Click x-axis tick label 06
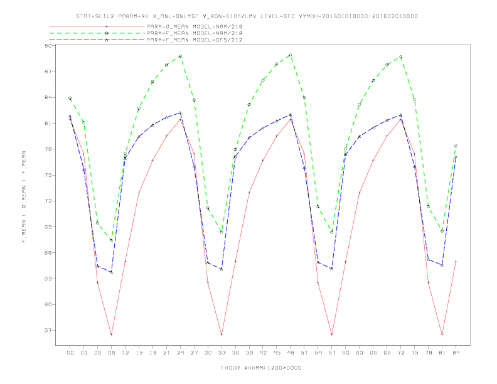 click(x=98, y=353)
